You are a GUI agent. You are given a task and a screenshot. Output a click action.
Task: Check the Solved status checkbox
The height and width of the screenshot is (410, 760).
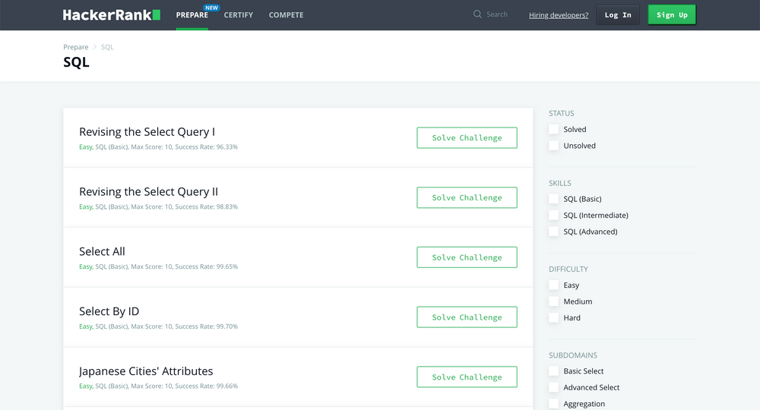[554, 130]
